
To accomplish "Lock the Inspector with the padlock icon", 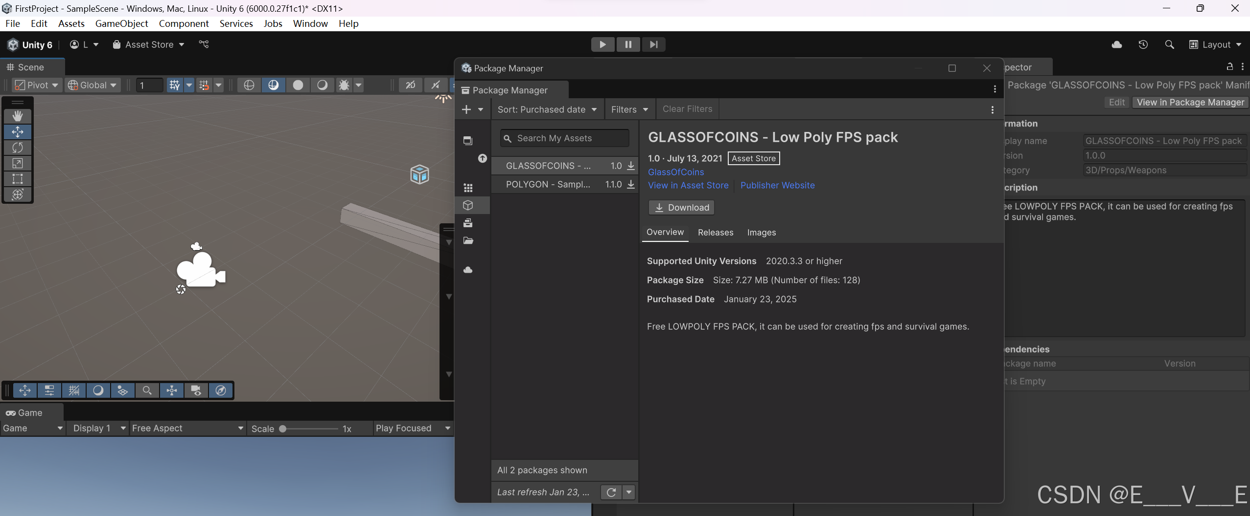I will 1229,66.
